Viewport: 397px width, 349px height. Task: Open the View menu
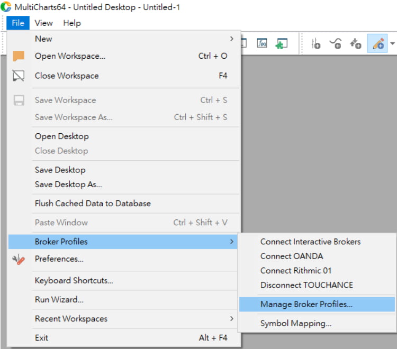pyautogui.click(x=43, y=23)
